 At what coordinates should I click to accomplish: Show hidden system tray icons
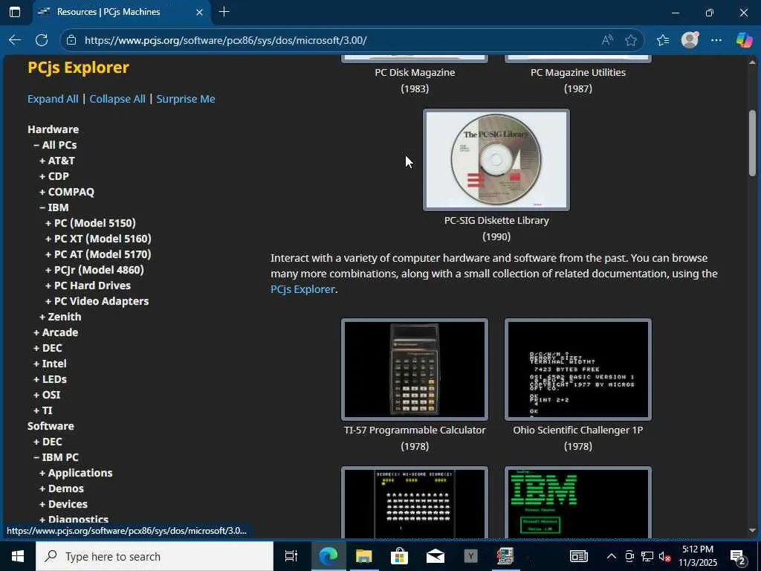click(612, 556)
